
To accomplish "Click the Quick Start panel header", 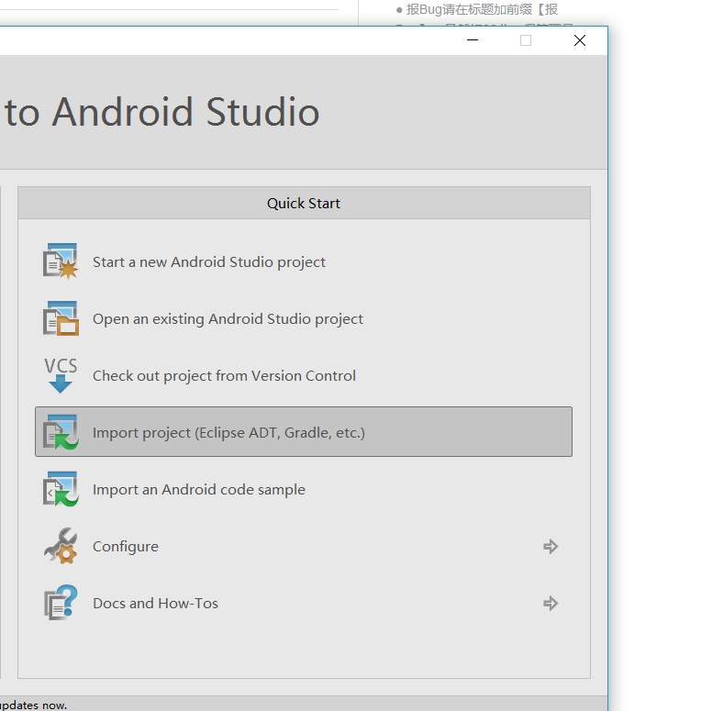I will tap(304, 203).
